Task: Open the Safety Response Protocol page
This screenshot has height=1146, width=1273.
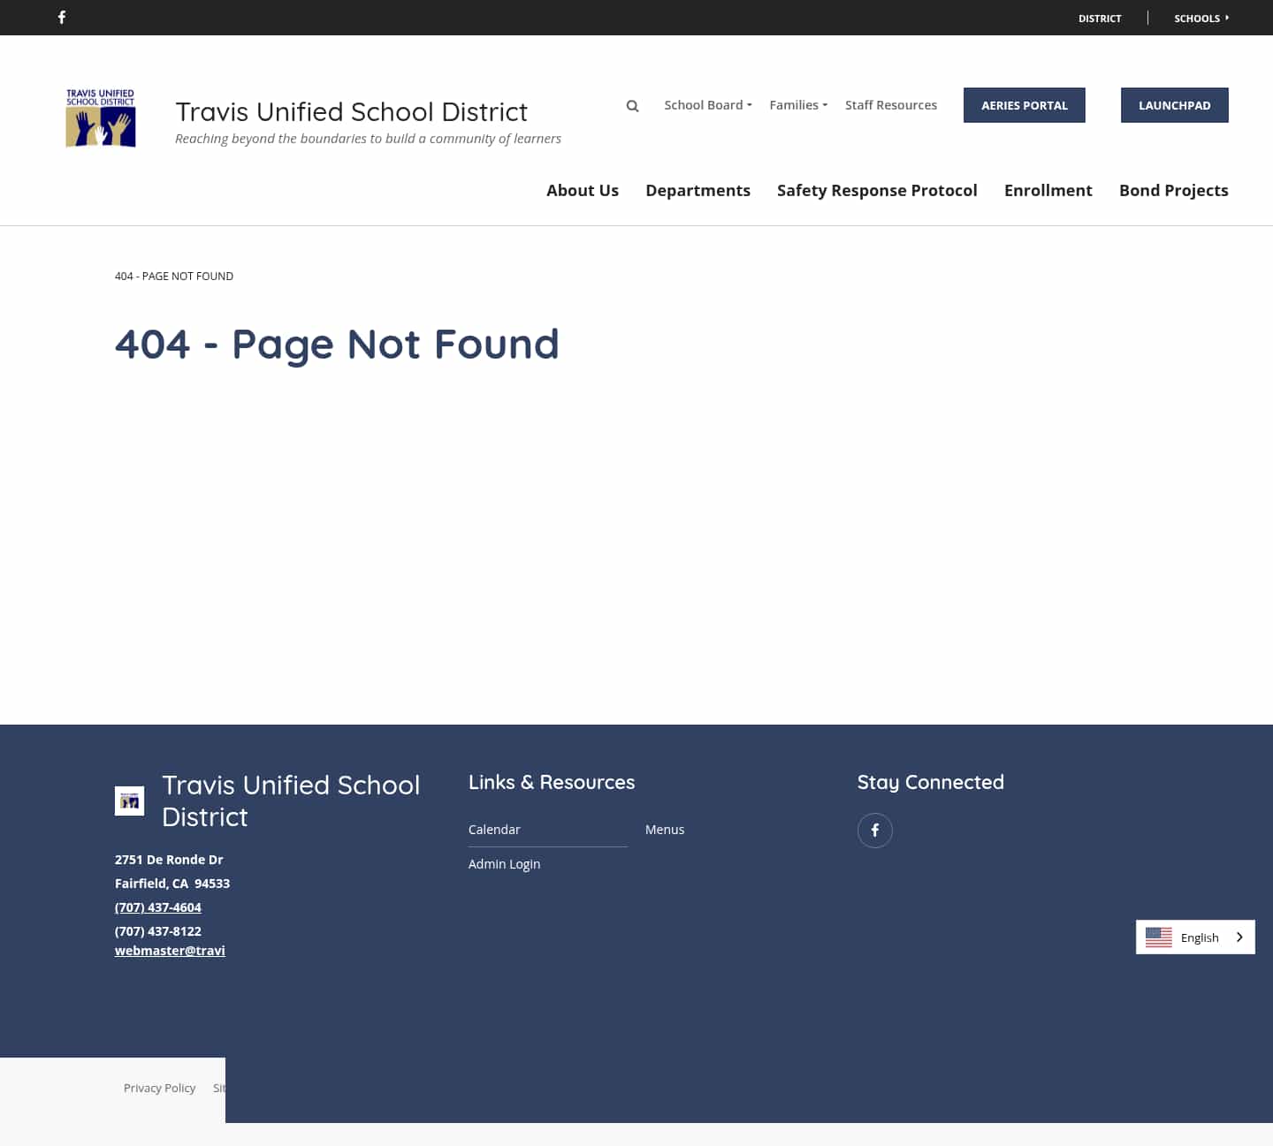Action: [877, 190]
